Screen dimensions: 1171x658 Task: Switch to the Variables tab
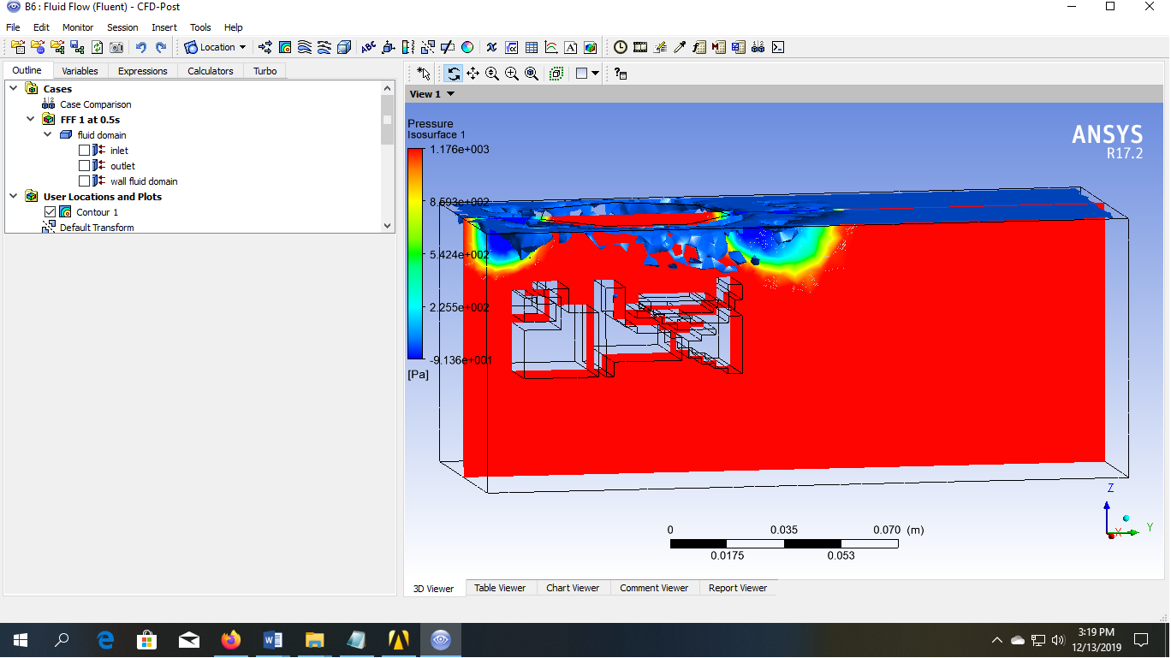tap(80, 70)
